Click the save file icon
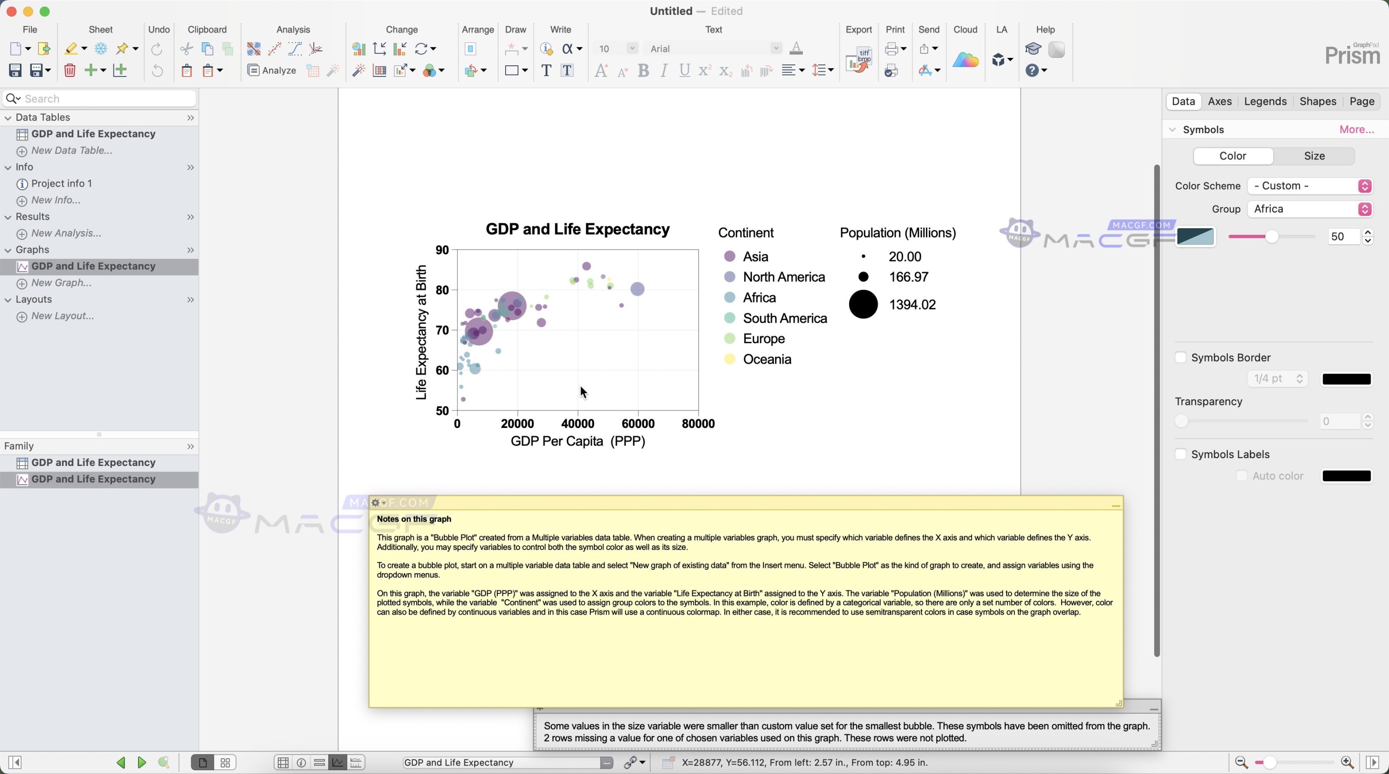 [x=15, y=70]
